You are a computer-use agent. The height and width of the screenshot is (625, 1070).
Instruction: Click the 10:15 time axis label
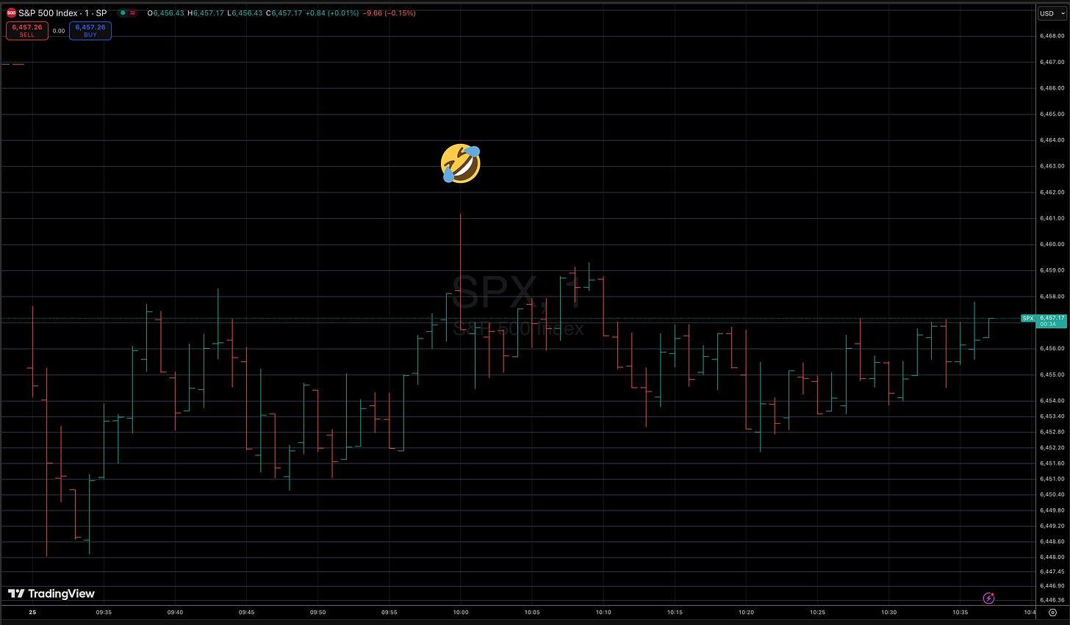pos(675,612)
